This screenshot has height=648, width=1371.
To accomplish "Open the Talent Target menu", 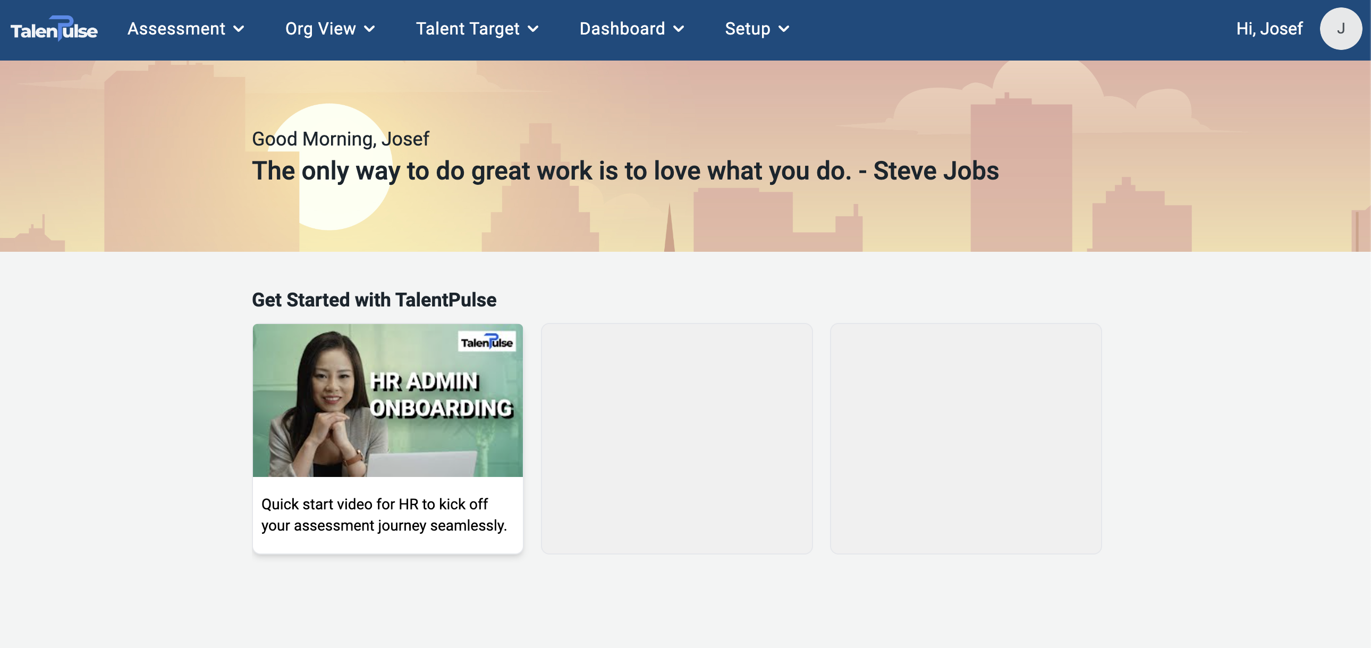I will point(467,29).
